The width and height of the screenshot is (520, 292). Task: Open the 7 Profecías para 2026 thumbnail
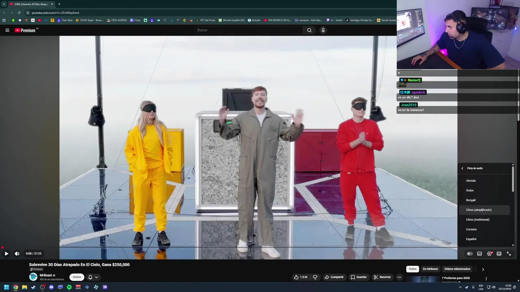[424, 279]
